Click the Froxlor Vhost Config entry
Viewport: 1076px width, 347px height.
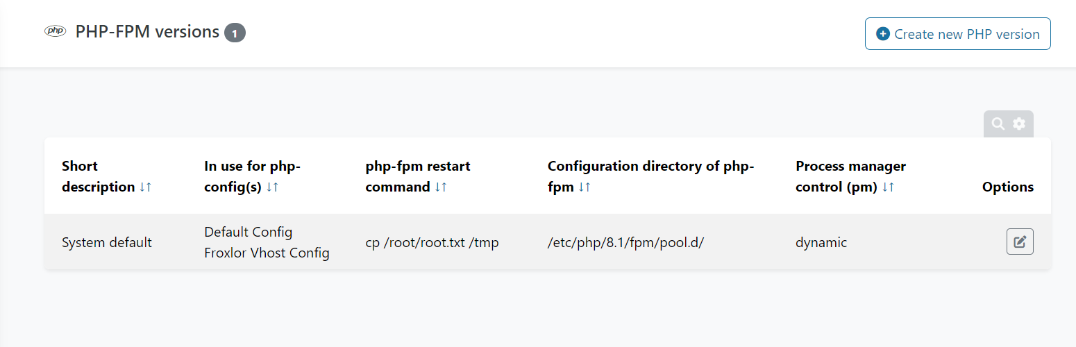(267, 253)
